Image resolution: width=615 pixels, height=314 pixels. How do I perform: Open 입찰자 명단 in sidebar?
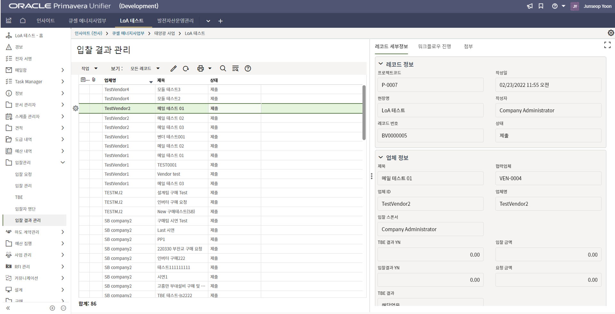click(x=25, y=209)
